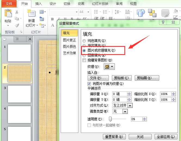Click the dialog Help question mark
181x141 pixels.
coord(163,22)
